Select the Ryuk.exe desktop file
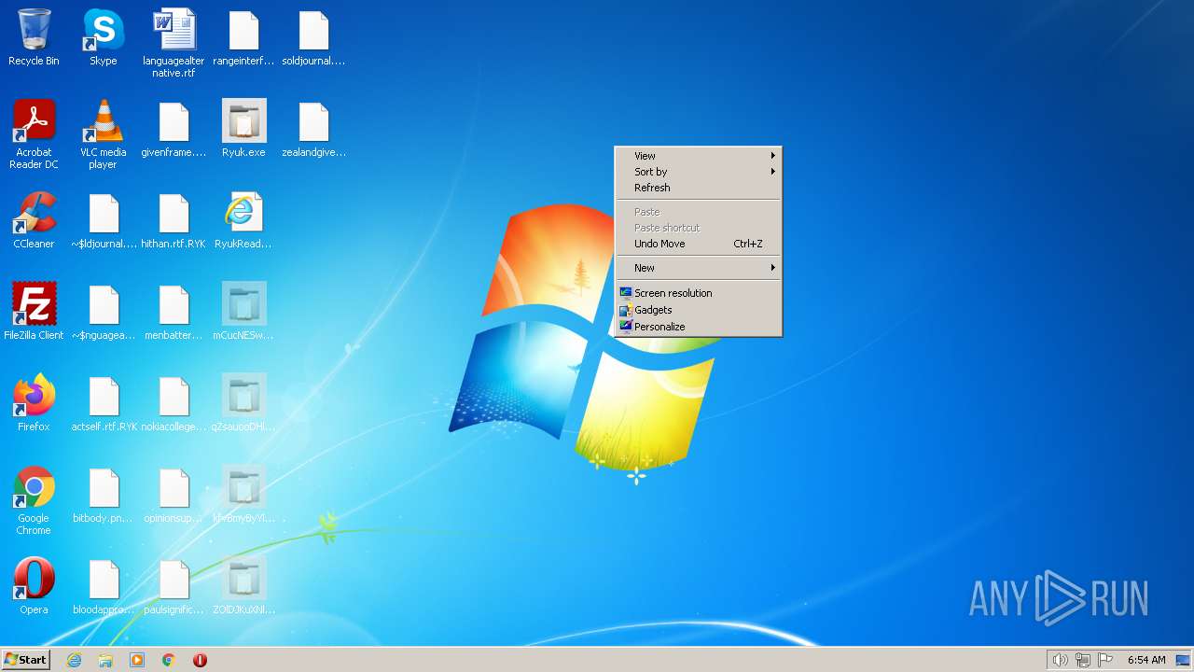 pos(243,129)
